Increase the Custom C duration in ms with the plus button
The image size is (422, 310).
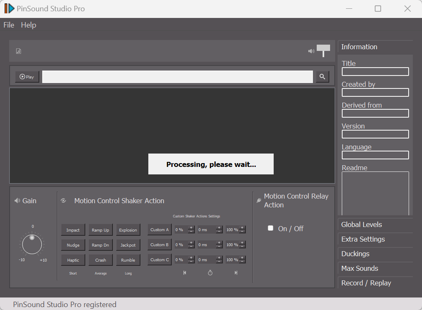click(x=219, y=258)
